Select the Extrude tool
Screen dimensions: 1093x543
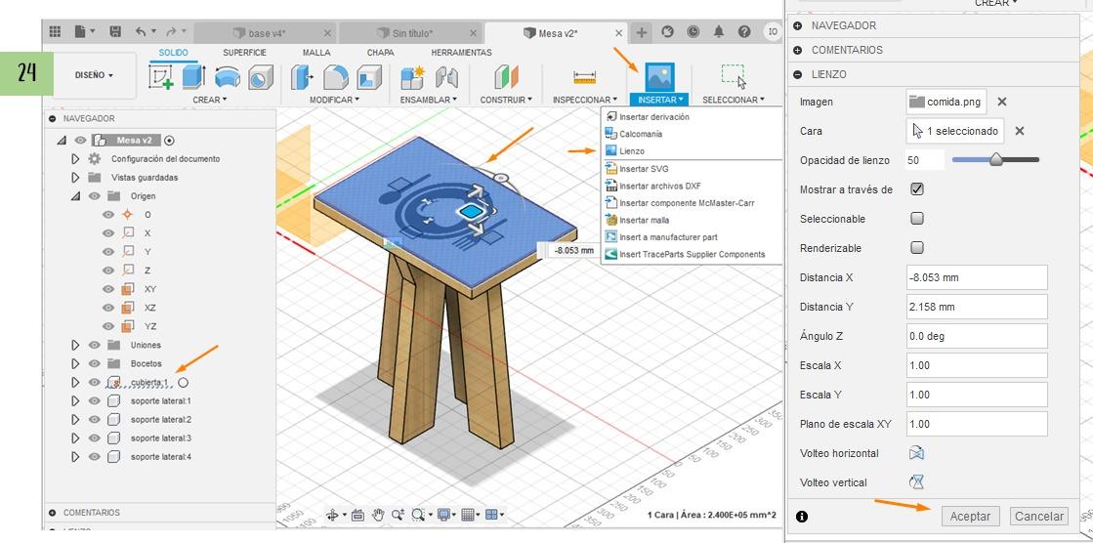[x=193, y=77]
